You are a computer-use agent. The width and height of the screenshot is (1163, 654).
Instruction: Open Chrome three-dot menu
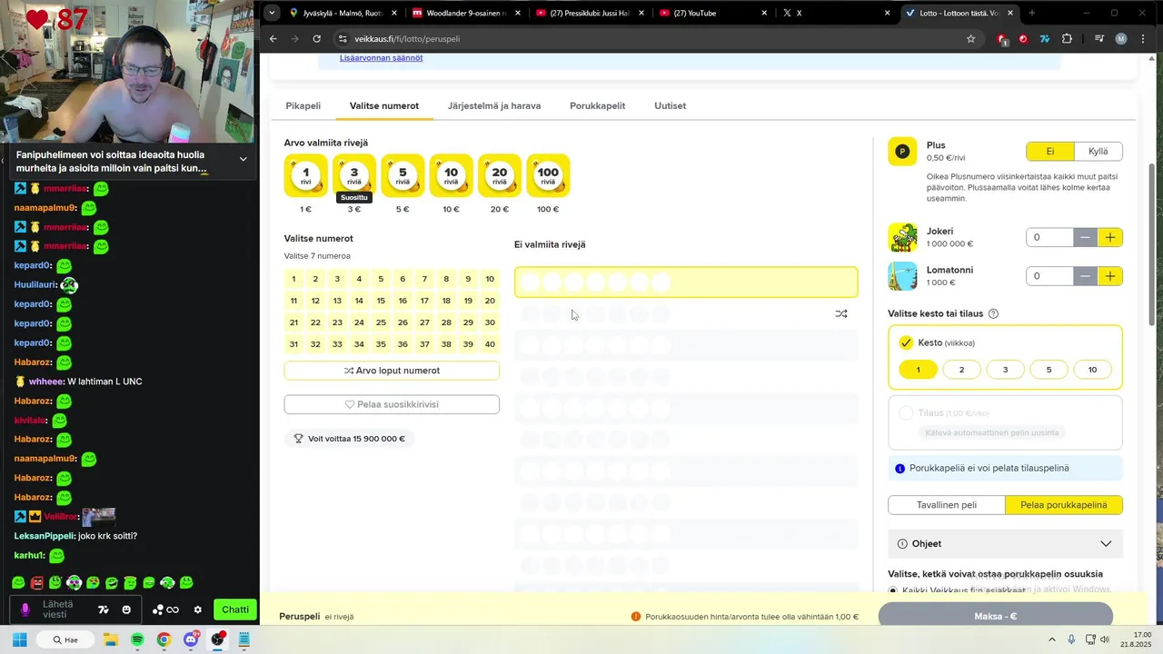pos(1142,39)
